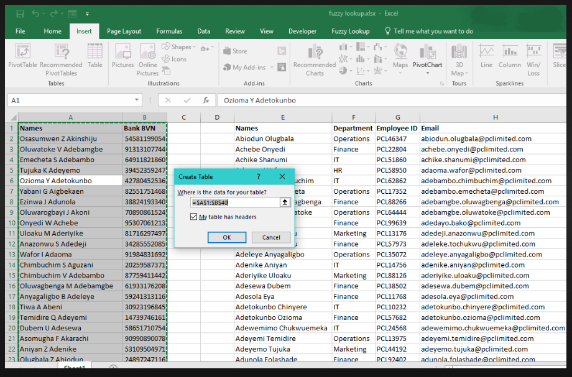The width and height of the screenshot is (572, 377).
Task: Expand the Name Box dropdown arrow
Action: [137, 100]
